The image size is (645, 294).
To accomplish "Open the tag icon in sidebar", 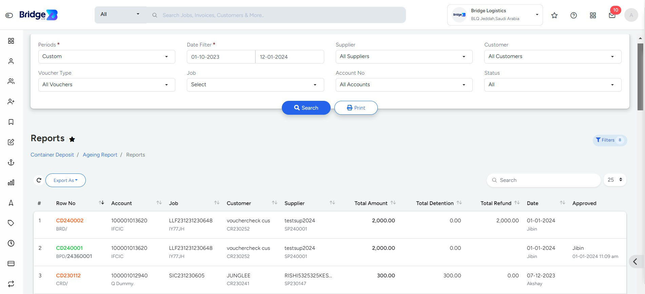I will (11, 223).
